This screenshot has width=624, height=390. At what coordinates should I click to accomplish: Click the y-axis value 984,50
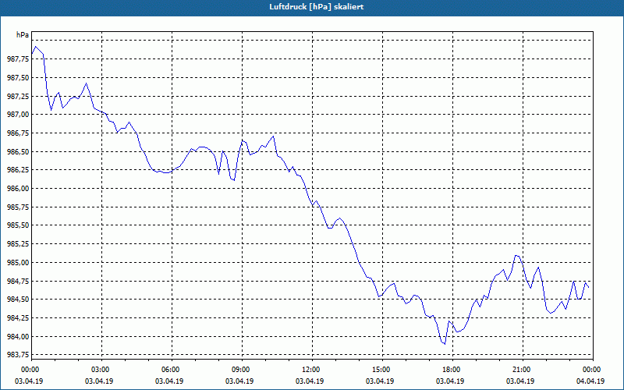click(18, 300)
